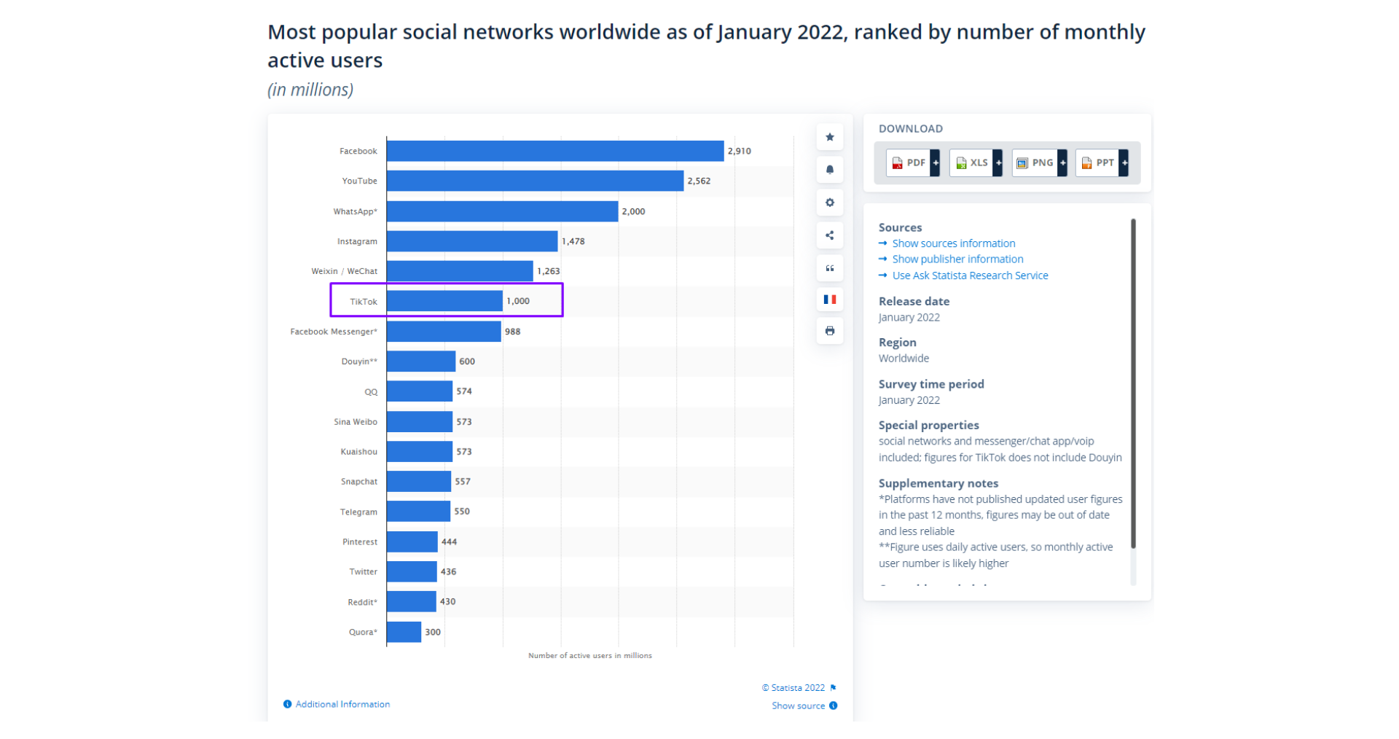Click the TikTok bar in chart
This screenshot has width=1399, height=739.
click(444, 301)
